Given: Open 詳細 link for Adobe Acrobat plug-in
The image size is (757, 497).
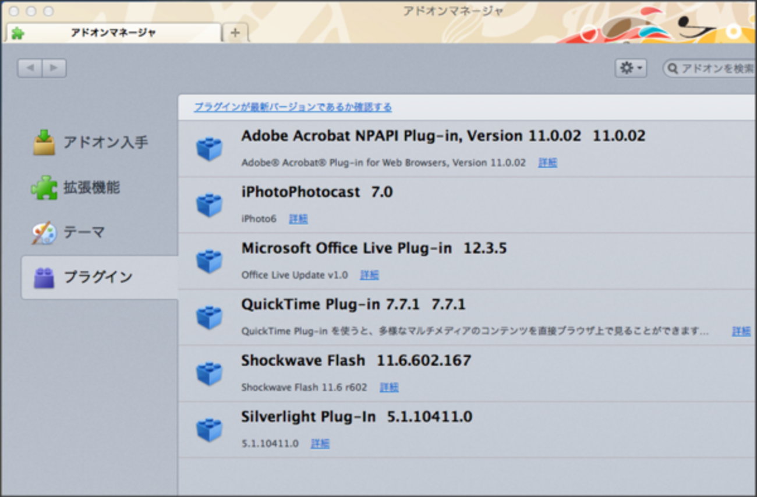Looking at the screenshot, I should click(x=547, y=162).
